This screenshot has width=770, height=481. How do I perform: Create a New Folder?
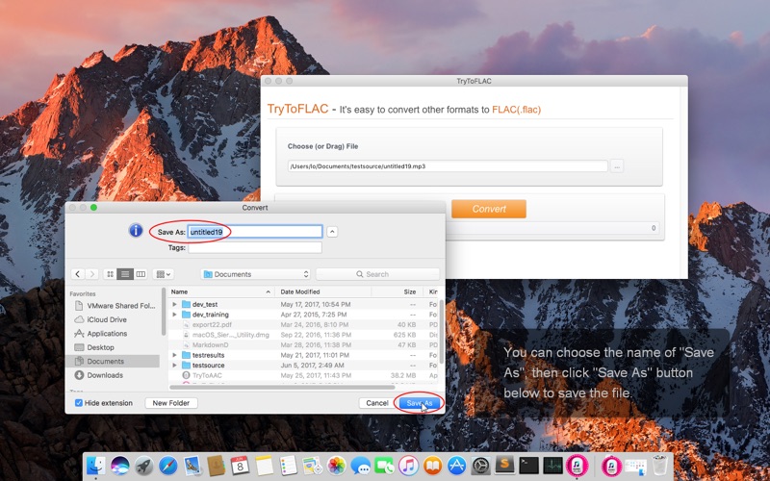[171, 403]
